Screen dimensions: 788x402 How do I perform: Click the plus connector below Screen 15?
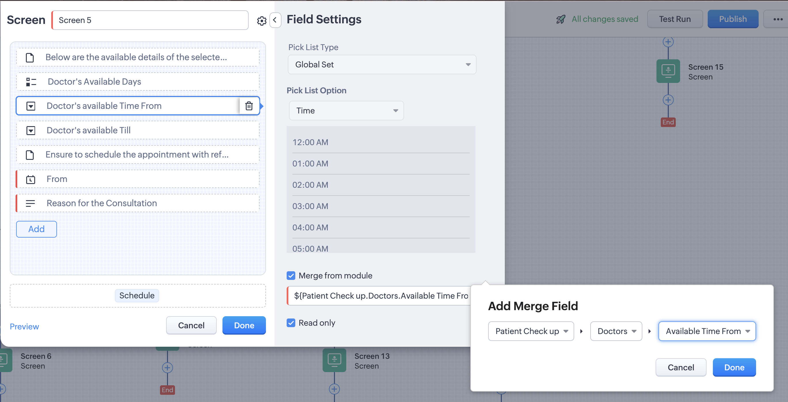pyautogui.click(x=668, y=100)
